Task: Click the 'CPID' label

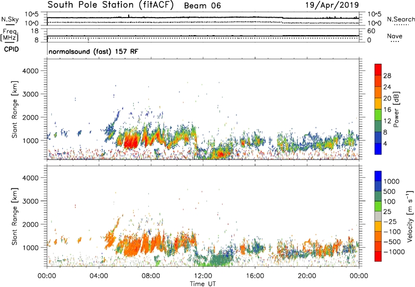Action: click(11, 49)
